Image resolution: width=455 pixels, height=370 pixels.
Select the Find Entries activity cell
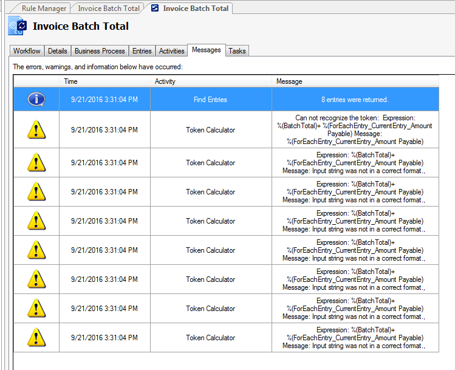pos(210,100)
